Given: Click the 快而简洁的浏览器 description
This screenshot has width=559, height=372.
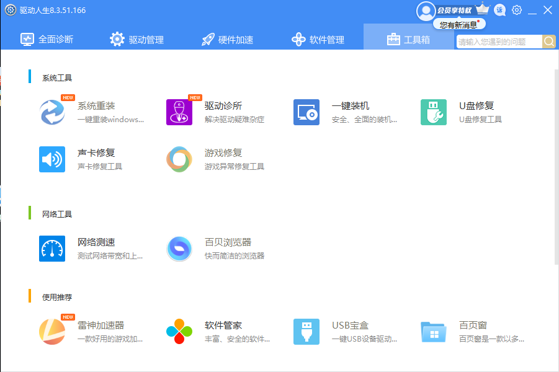Looking at the screenshot, I should 235,256.
